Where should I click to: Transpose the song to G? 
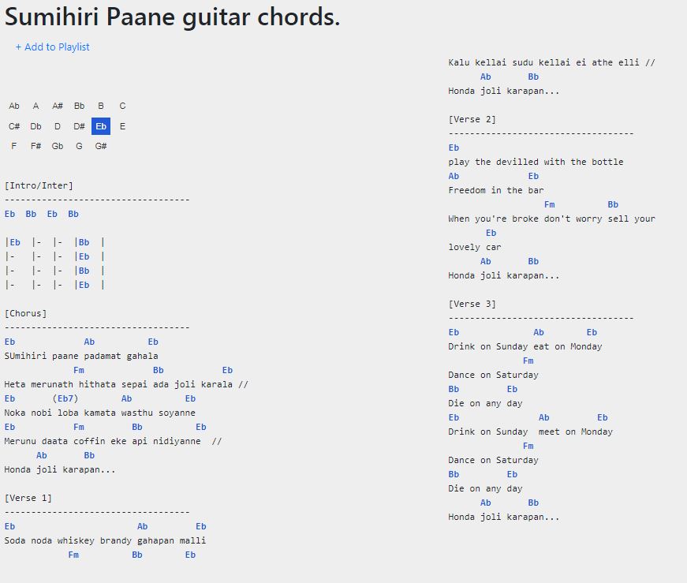[x=80, y=146]
